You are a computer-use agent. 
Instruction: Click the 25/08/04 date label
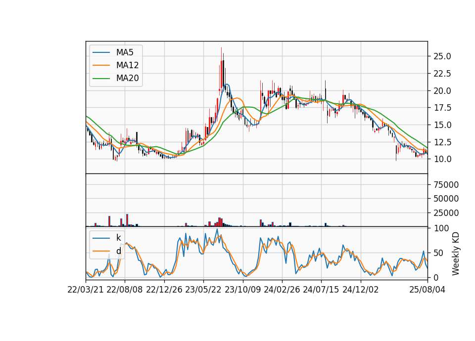coord(427,290)
